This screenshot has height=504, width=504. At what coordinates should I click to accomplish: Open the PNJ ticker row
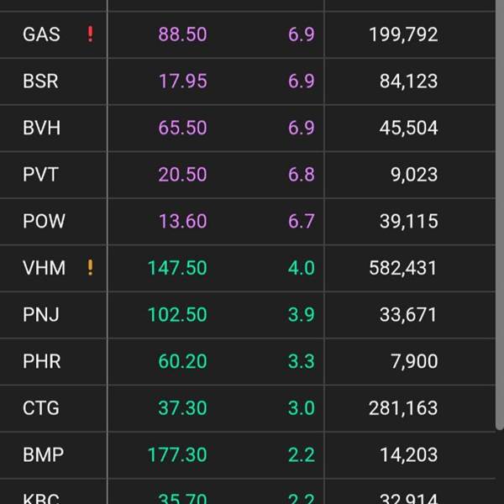[x=41, y=315]
